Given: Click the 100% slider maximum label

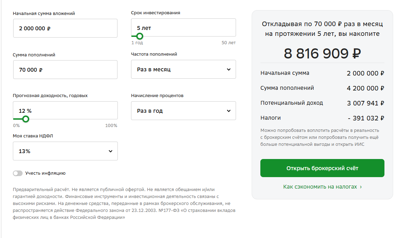Looking at the screenshot, I should click(111, 126).
